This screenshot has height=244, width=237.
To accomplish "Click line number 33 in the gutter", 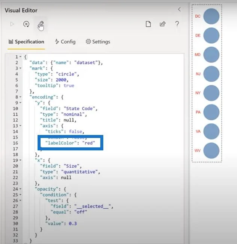I will [15, 241].
